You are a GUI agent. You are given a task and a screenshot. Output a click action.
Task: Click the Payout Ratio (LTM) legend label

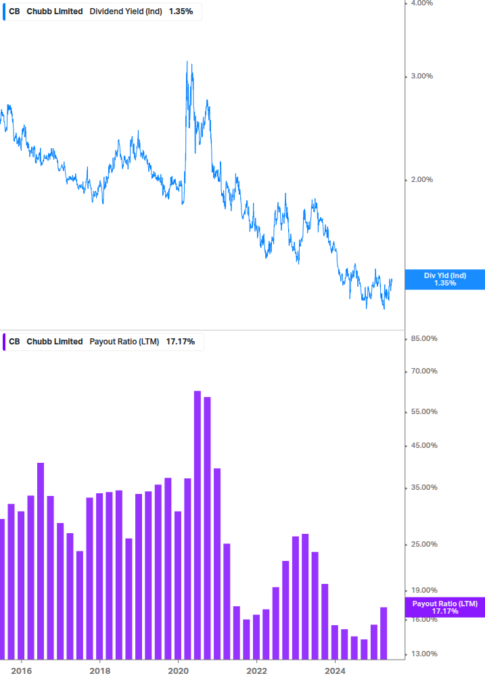pyautogui.click(x=124, y=342)
